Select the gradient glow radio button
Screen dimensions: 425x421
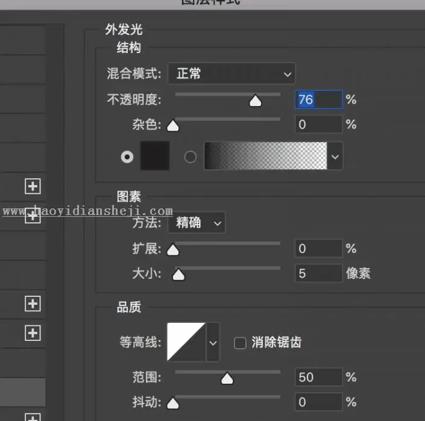pyautogui.click(x=190, y=157)
